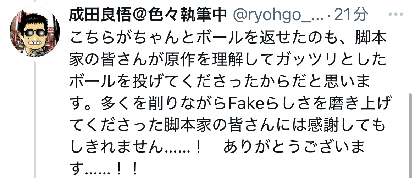Open 成田良悟's profile picture avatar

(35, 32)
